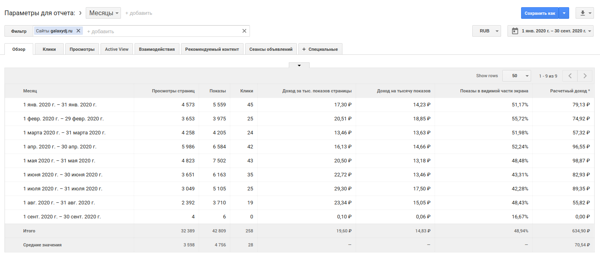Expand the Show rows 50 dropdown
This screenshot has width=600, height=256.
point(516,76)
